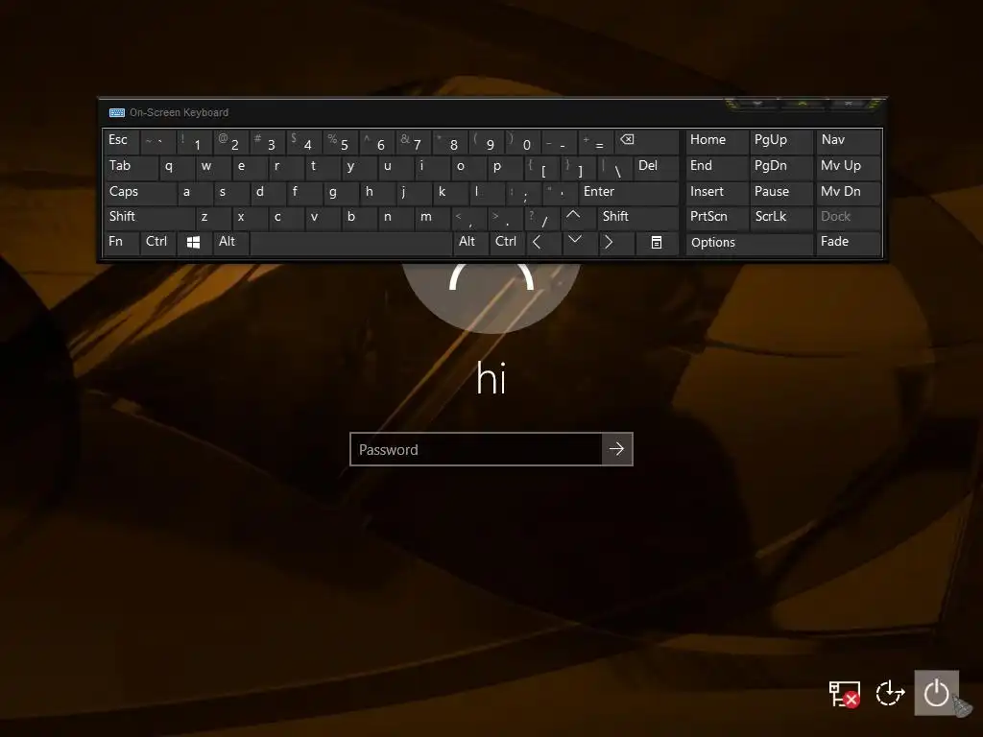Viewport: 983px width, 737px height.
Task: Click the Del key
Action: coord(657,167)
